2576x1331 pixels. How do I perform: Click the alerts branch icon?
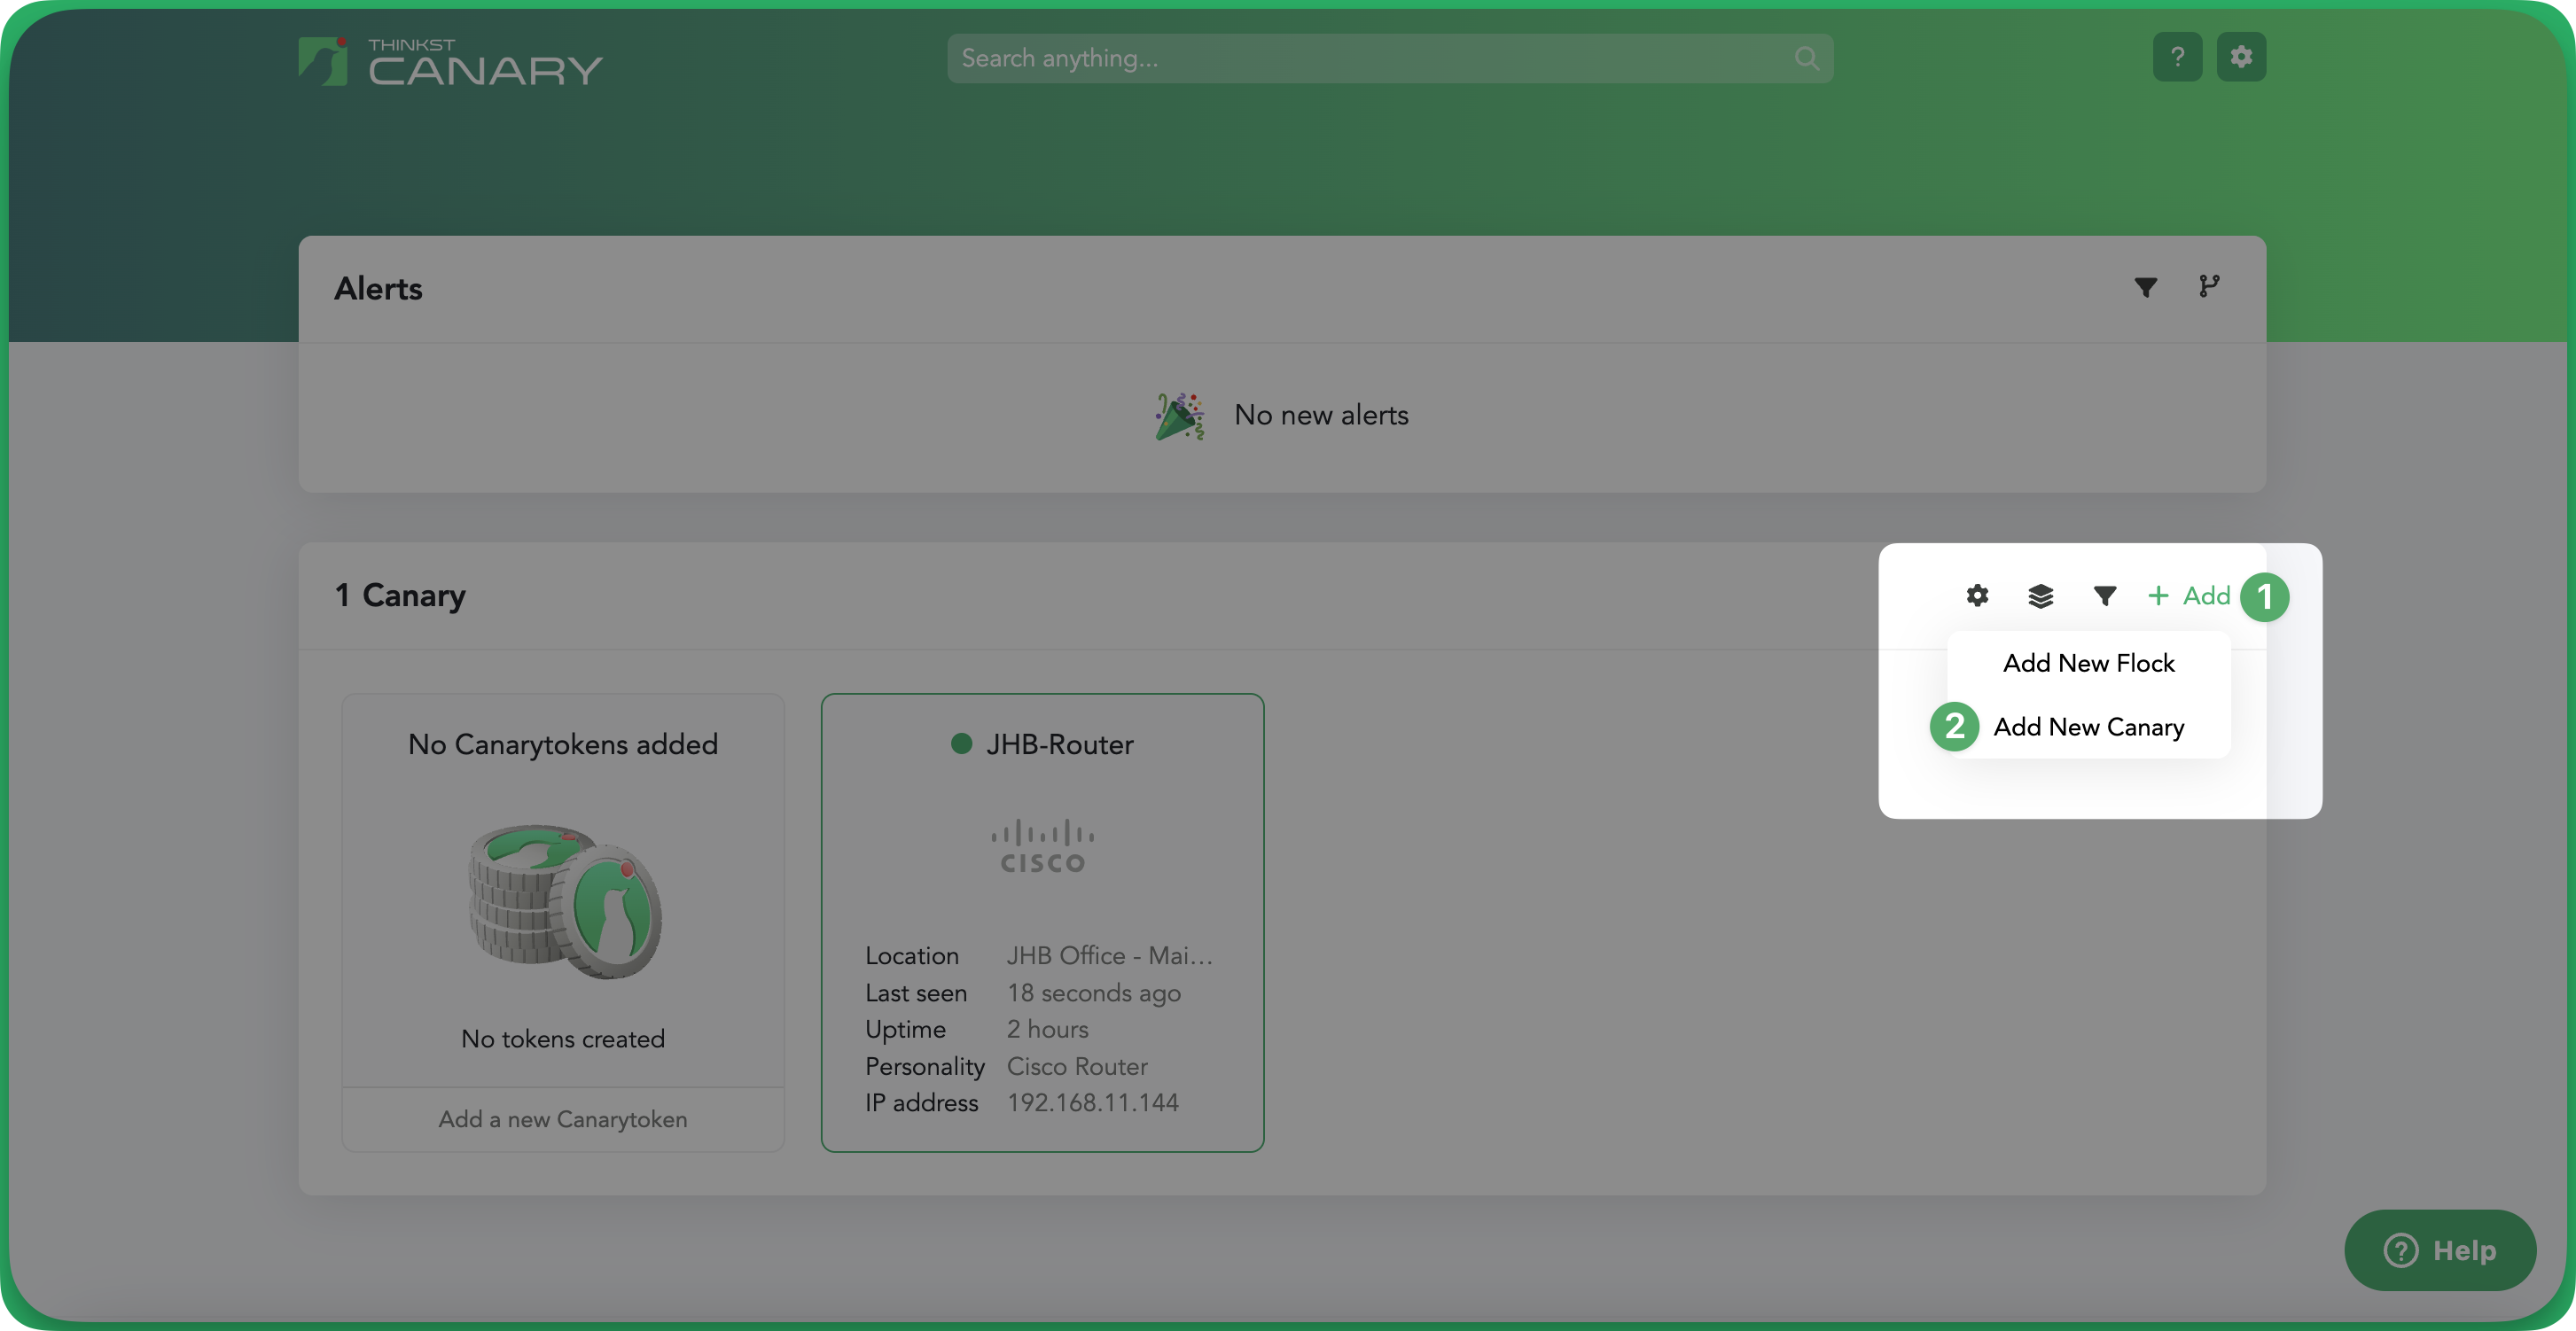pyautogui.click(x=2209, y=287)
